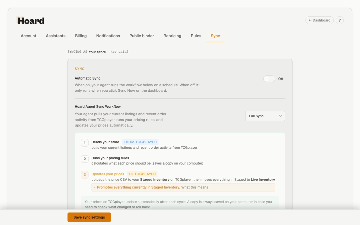Viewport: 360px width, 225px height.
Task: Go back to the Dashboard
Action: pos(319,20)
